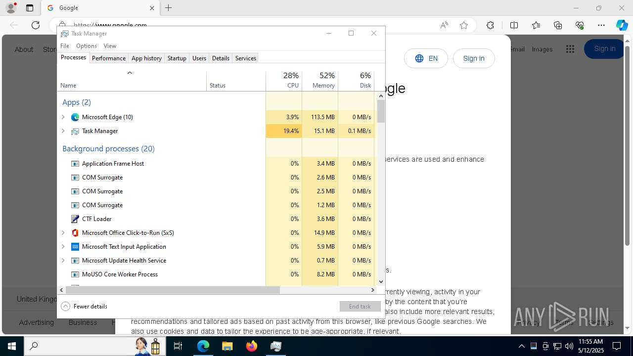Screen dimensions: 633x356
Task: Open Google About link
Action: tap(24, 49)
